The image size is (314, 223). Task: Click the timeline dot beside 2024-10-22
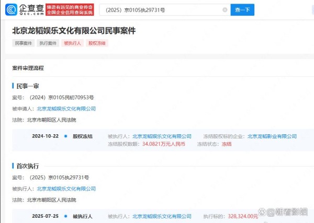point(66,136)
